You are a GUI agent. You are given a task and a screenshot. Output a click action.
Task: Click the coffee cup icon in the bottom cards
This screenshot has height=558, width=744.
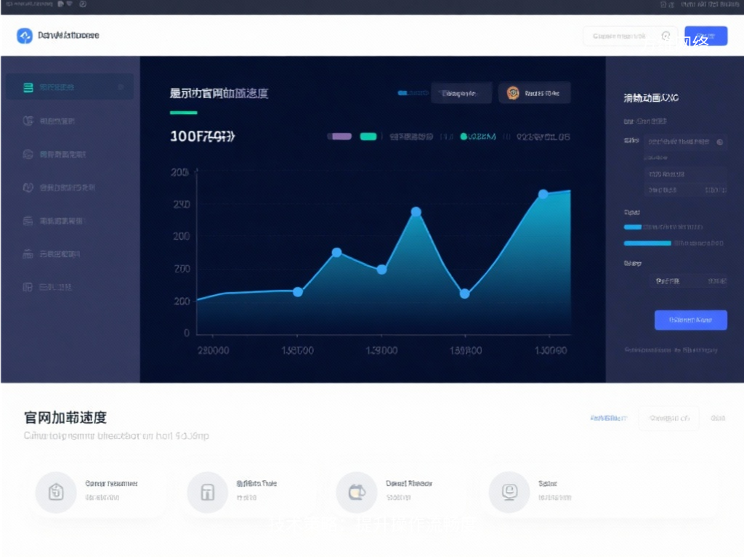[x=356, y=492]
